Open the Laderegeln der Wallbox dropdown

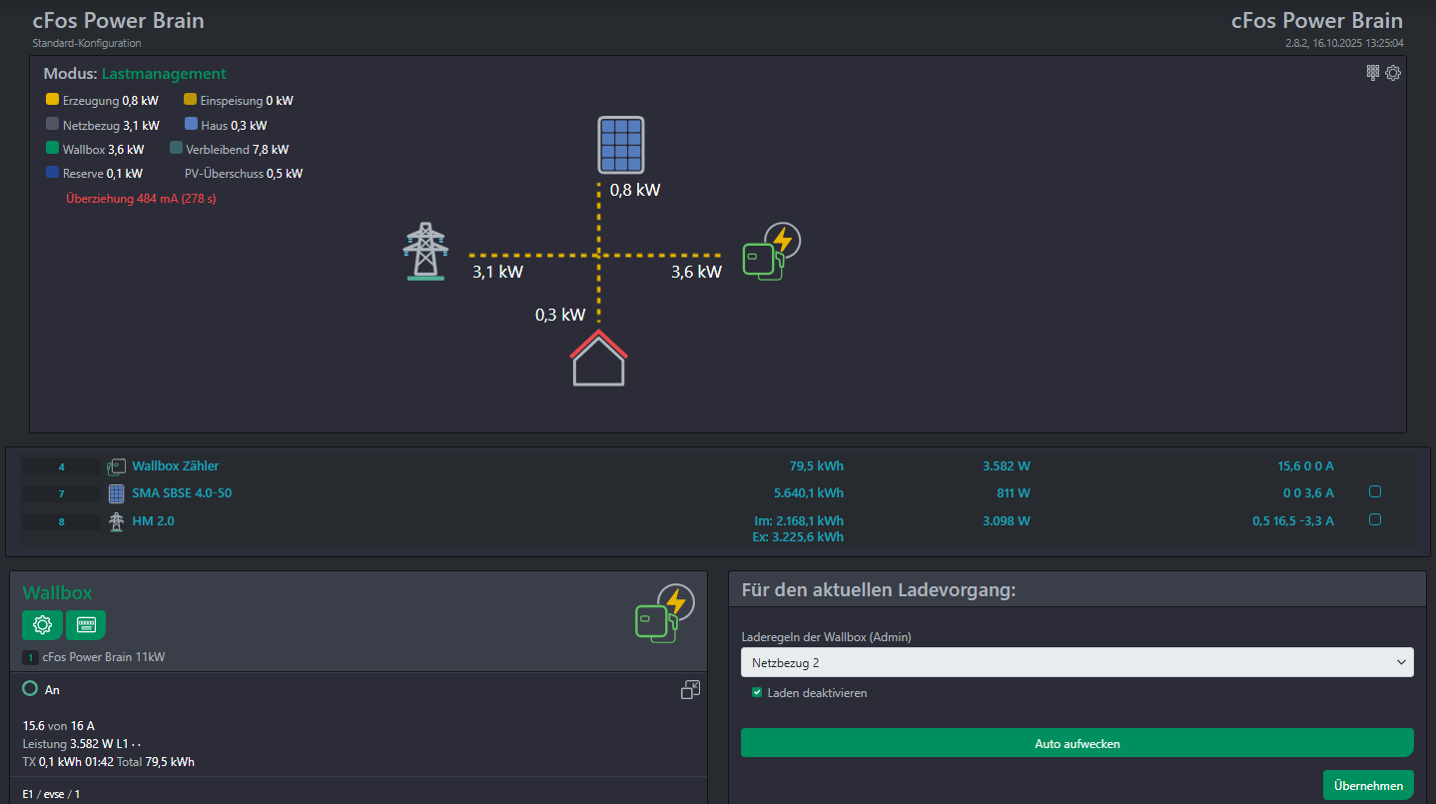[1077, 662]
